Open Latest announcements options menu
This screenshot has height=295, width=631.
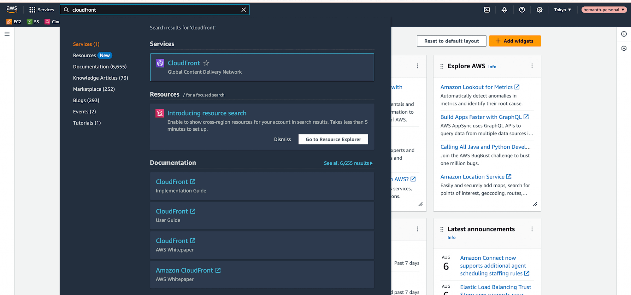click(x=532, y=229)
